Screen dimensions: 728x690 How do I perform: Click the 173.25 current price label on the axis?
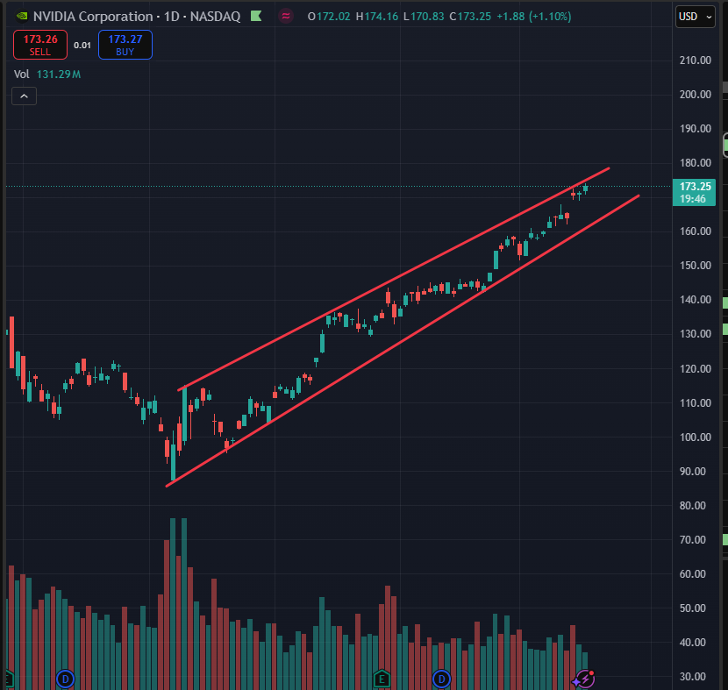click(694, 193)
